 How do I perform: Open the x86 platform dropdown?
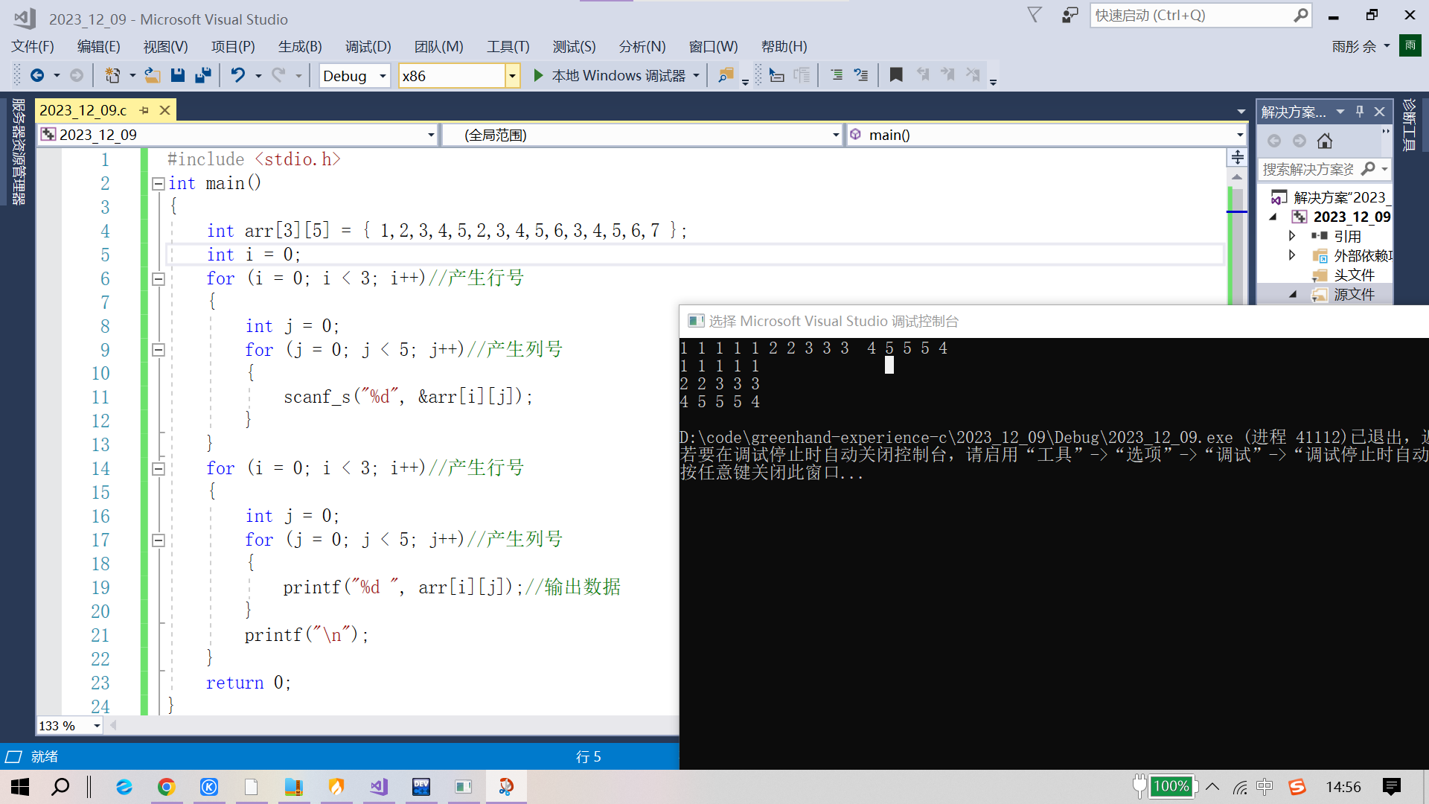(x=512, y=76)
